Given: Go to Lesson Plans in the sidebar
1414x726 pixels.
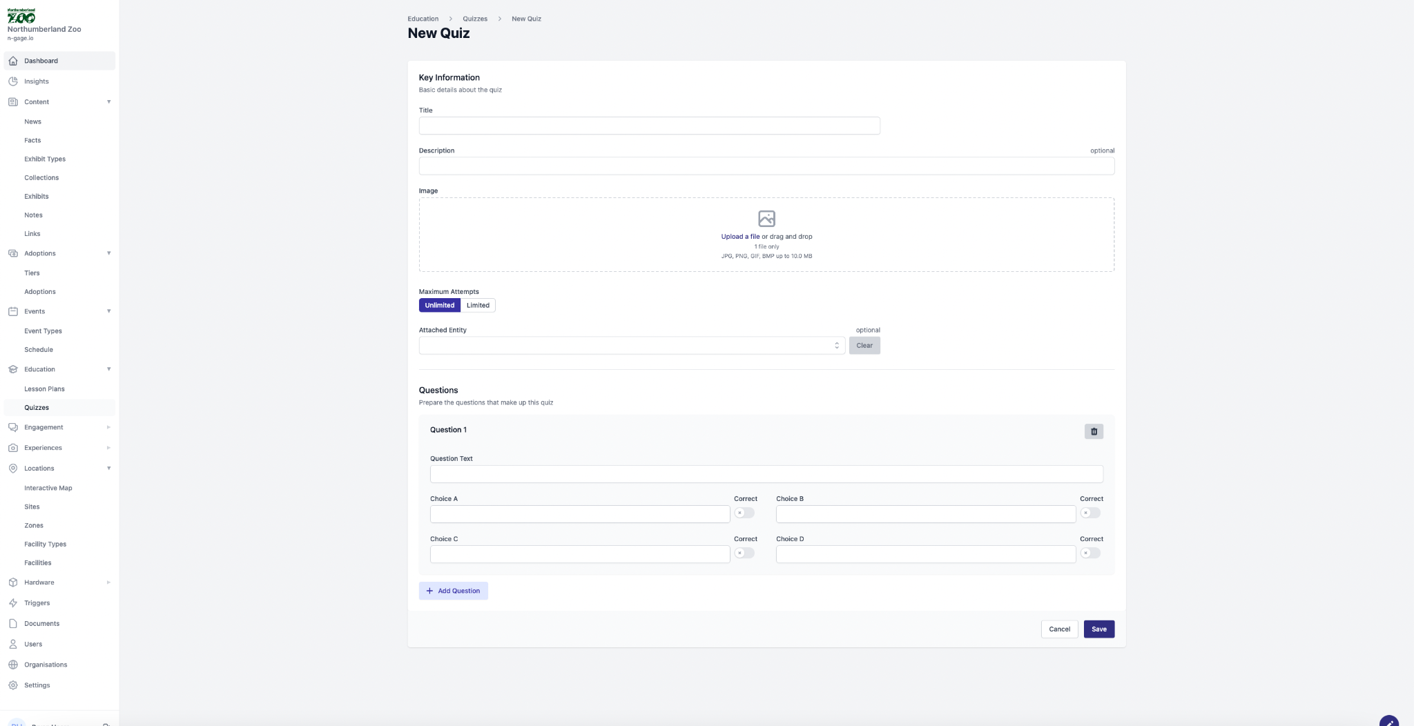Looking at the screenshot, I should 44,389.
